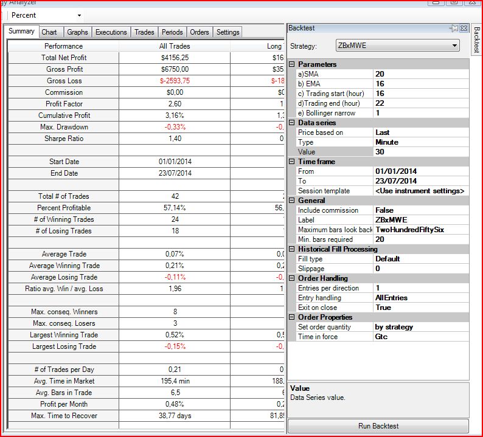Edit the From date 01/01/2014
483x437 pixels.
pos(421,171)
